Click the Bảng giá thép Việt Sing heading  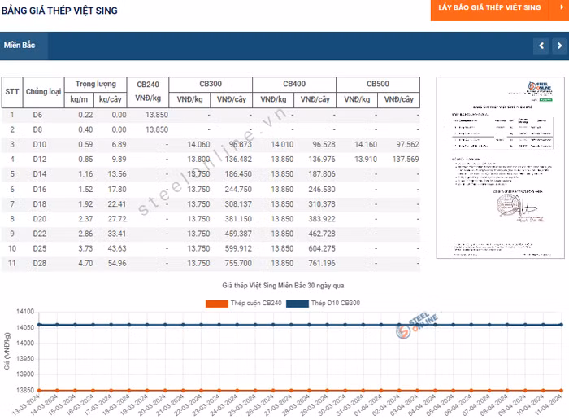59,11
